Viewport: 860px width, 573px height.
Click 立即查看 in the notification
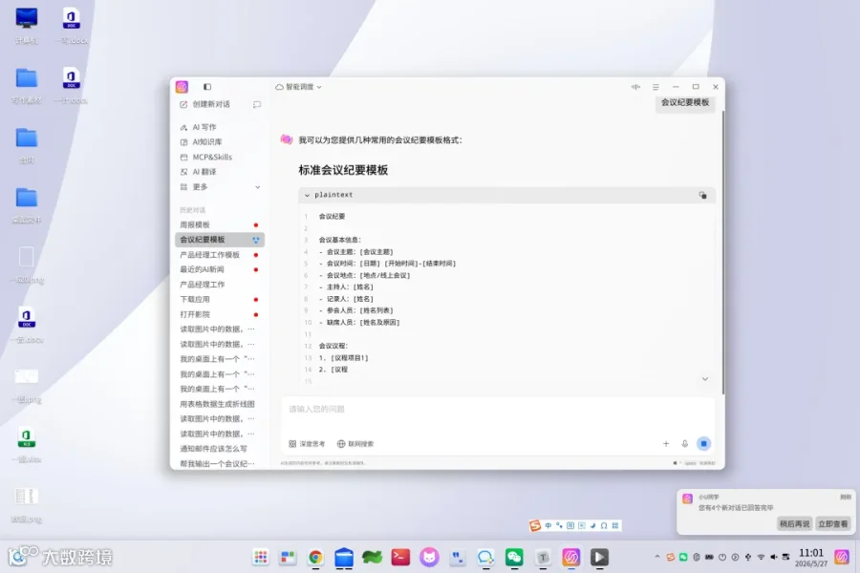832,524
